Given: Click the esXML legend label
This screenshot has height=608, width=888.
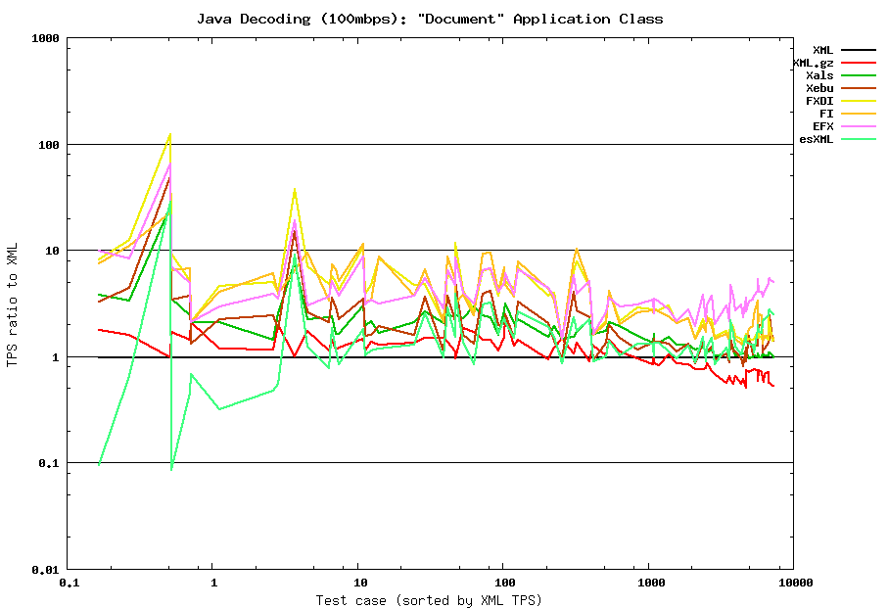Looking at the screenshot, I should click(817, 139).
